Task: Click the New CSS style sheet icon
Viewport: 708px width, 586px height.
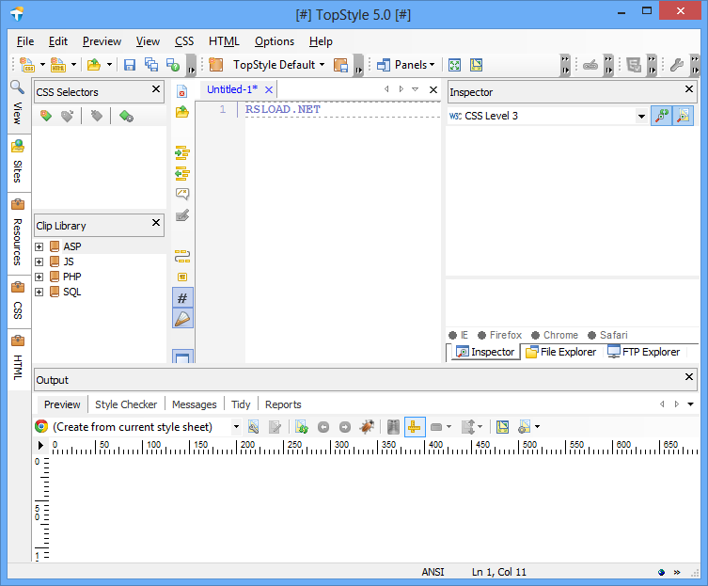Action: pyautogui.click(x=27, y=65)
